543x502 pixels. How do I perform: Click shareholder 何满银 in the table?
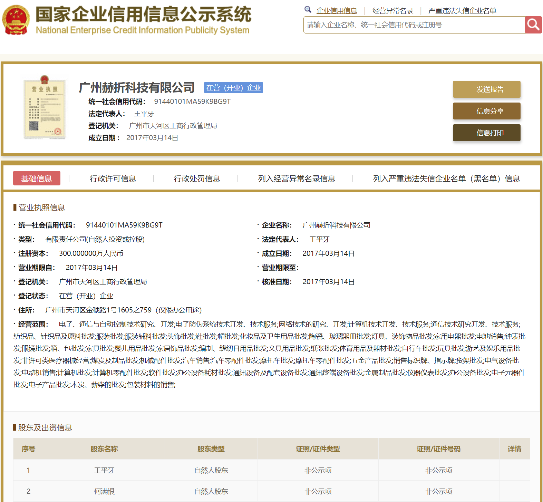(x=104, y=491)
